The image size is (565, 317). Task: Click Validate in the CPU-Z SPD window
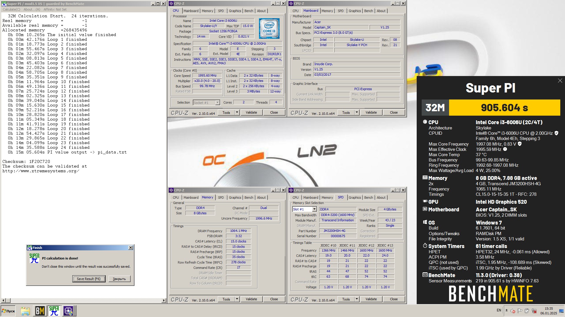pyautogui.click(x=371, y=299)
